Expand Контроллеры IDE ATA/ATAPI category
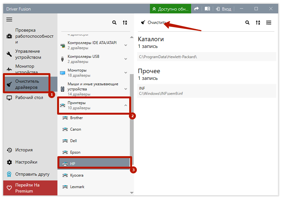 [x=126, y=45]
